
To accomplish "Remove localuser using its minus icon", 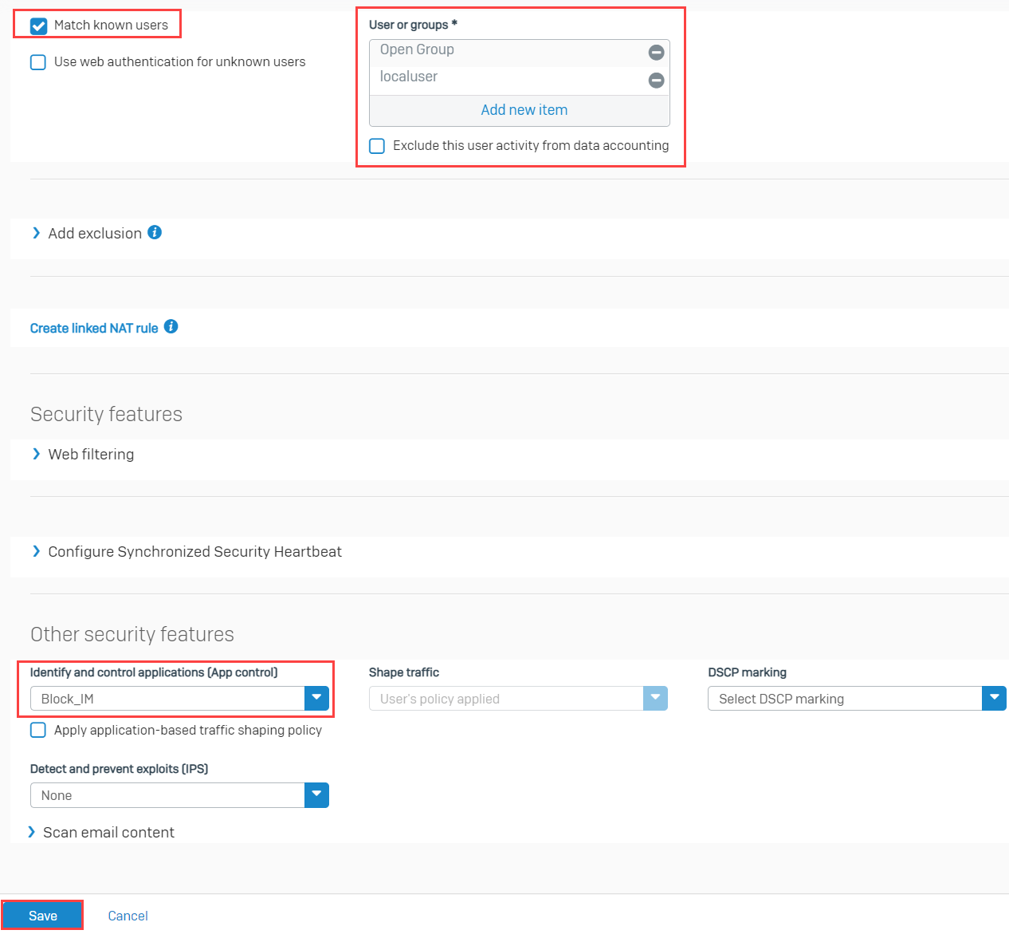I will click(x=656, y=80).
